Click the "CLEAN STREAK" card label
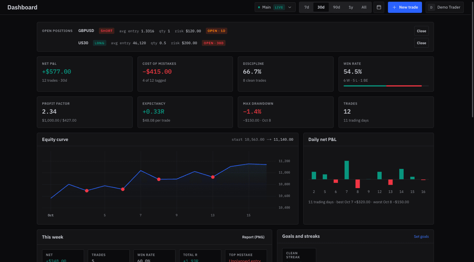This screenshot has height=262, width=474. tap(293, 255)
